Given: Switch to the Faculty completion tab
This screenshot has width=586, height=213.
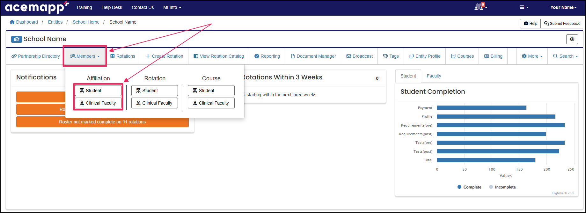Looking at the screenshot, I should 434,76.
